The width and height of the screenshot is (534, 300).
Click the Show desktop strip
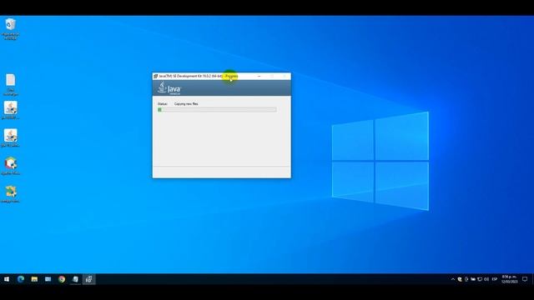pyautogui.click(x=532, y=279)
